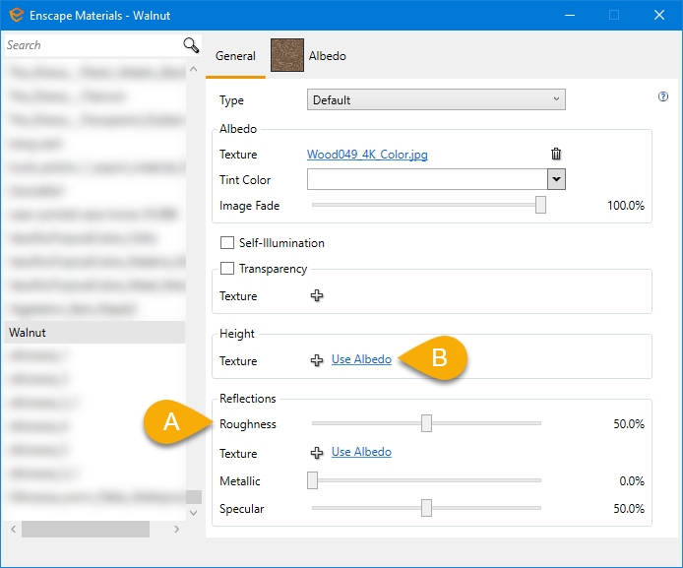This screenshot has height=568, width=683.
Task: Open the material Type dropdown
Action: point(436,99)
